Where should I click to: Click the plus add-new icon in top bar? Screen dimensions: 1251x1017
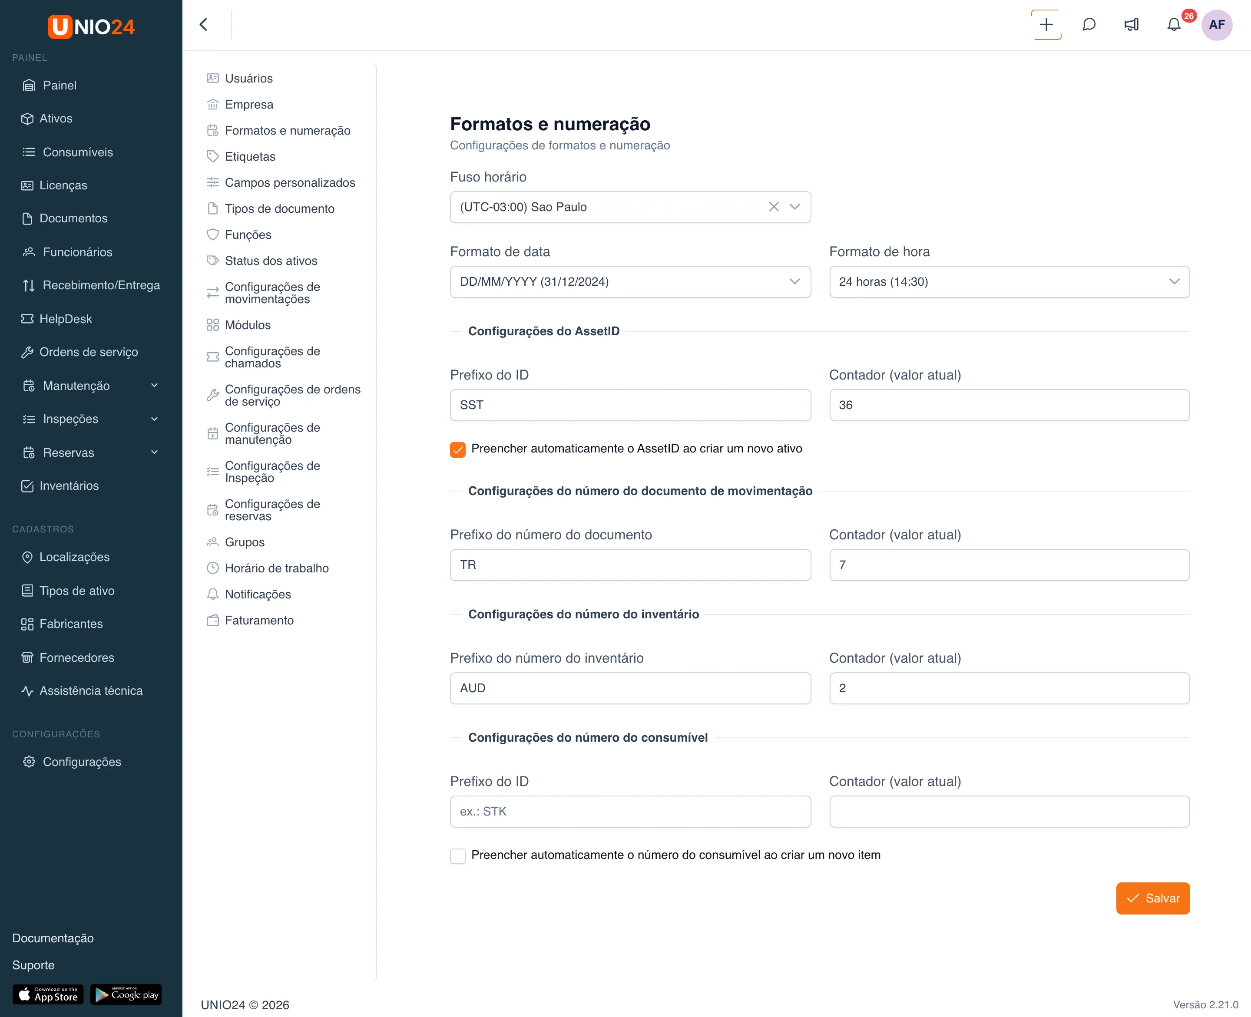pyautogui.click(x=1046, y=25)
